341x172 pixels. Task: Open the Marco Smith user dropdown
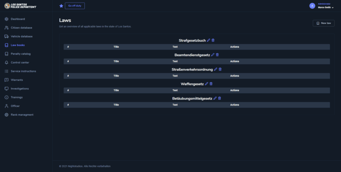click(x=326, y=7)
